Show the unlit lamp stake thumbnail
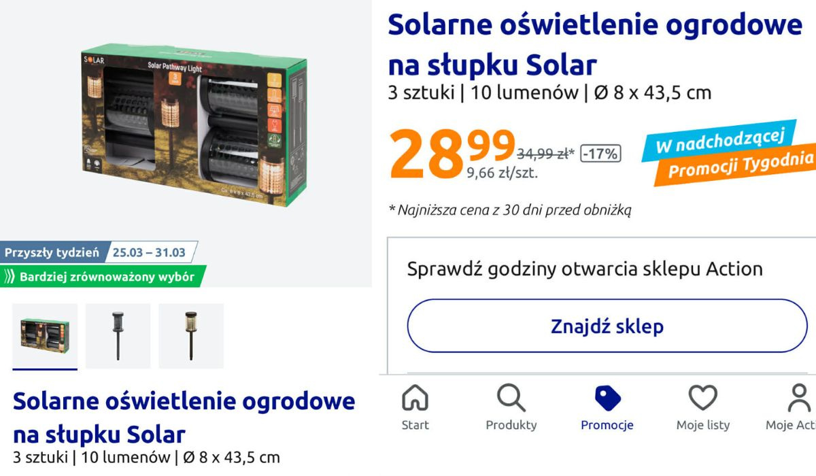This screenshot has width=816, height=476. pos(118,336)
